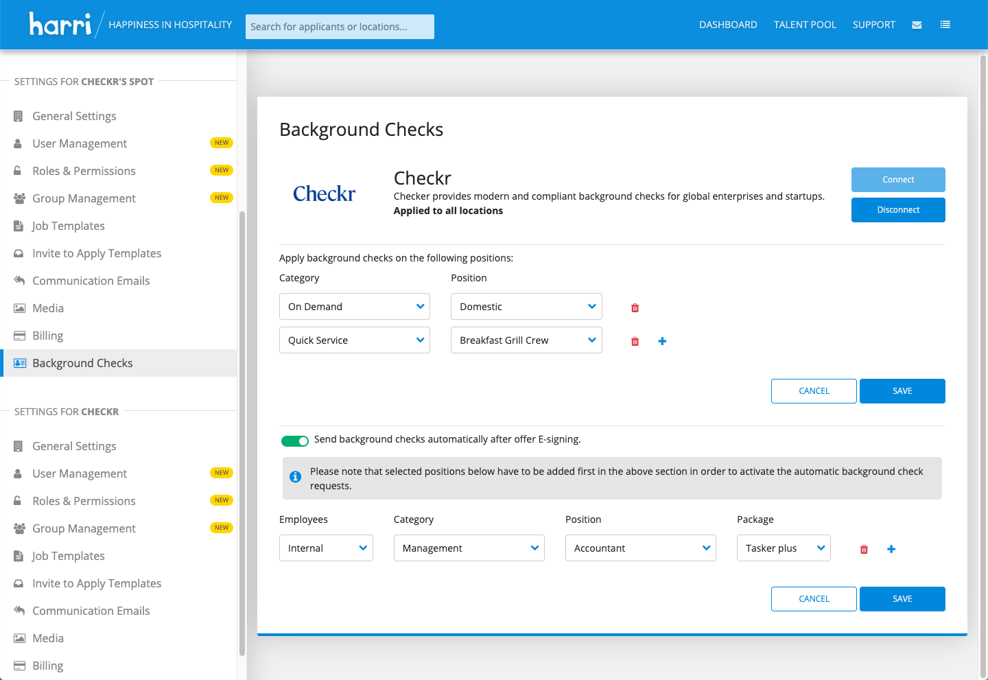The height and width of the screenshot is (680, 988).
Task: Cancel the automatic background check changes
Action: pyautogui.click(x=814, y=599)
